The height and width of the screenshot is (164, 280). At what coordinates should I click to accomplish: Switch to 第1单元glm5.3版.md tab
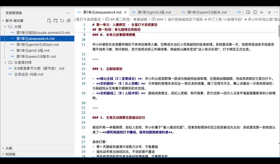click(x=154, y=12)
